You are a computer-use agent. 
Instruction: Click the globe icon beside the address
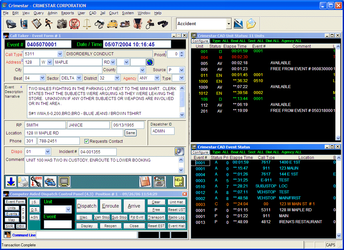(150, 62)
